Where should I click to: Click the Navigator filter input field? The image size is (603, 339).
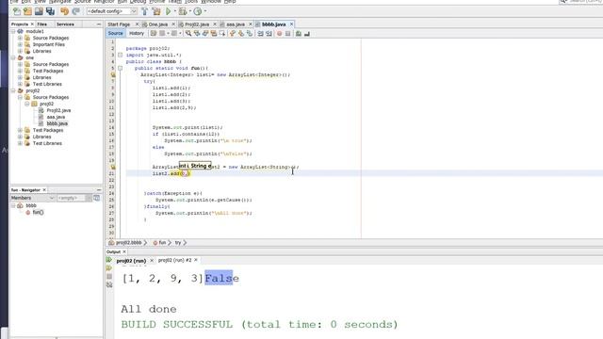[72, 198]
